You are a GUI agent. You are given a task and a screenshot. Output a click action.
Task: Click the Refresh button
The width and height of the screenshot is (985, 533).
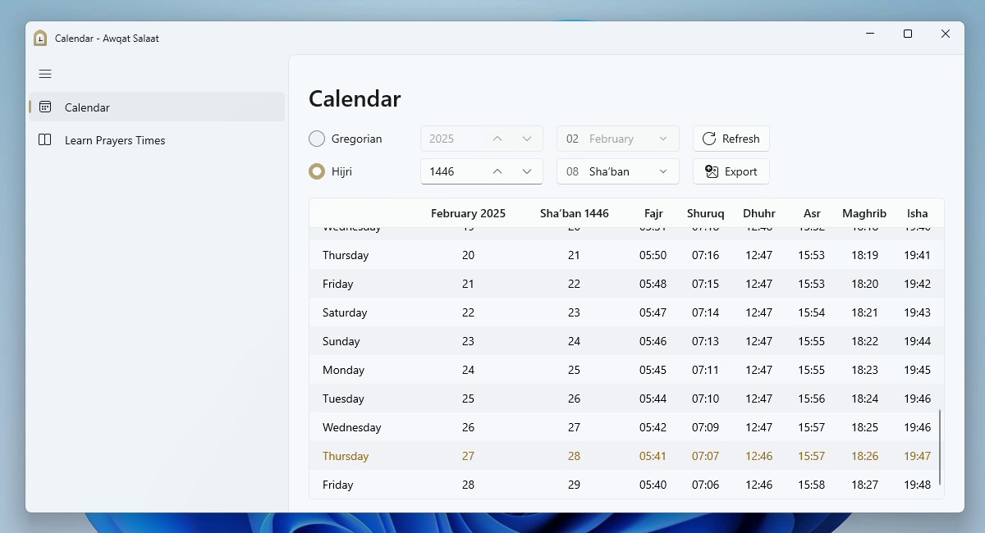tap(731, 139)
